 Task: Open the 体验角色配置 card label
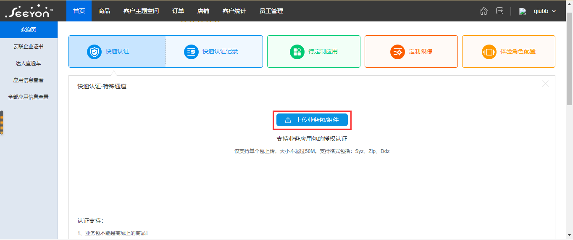[x=518, y=52]
